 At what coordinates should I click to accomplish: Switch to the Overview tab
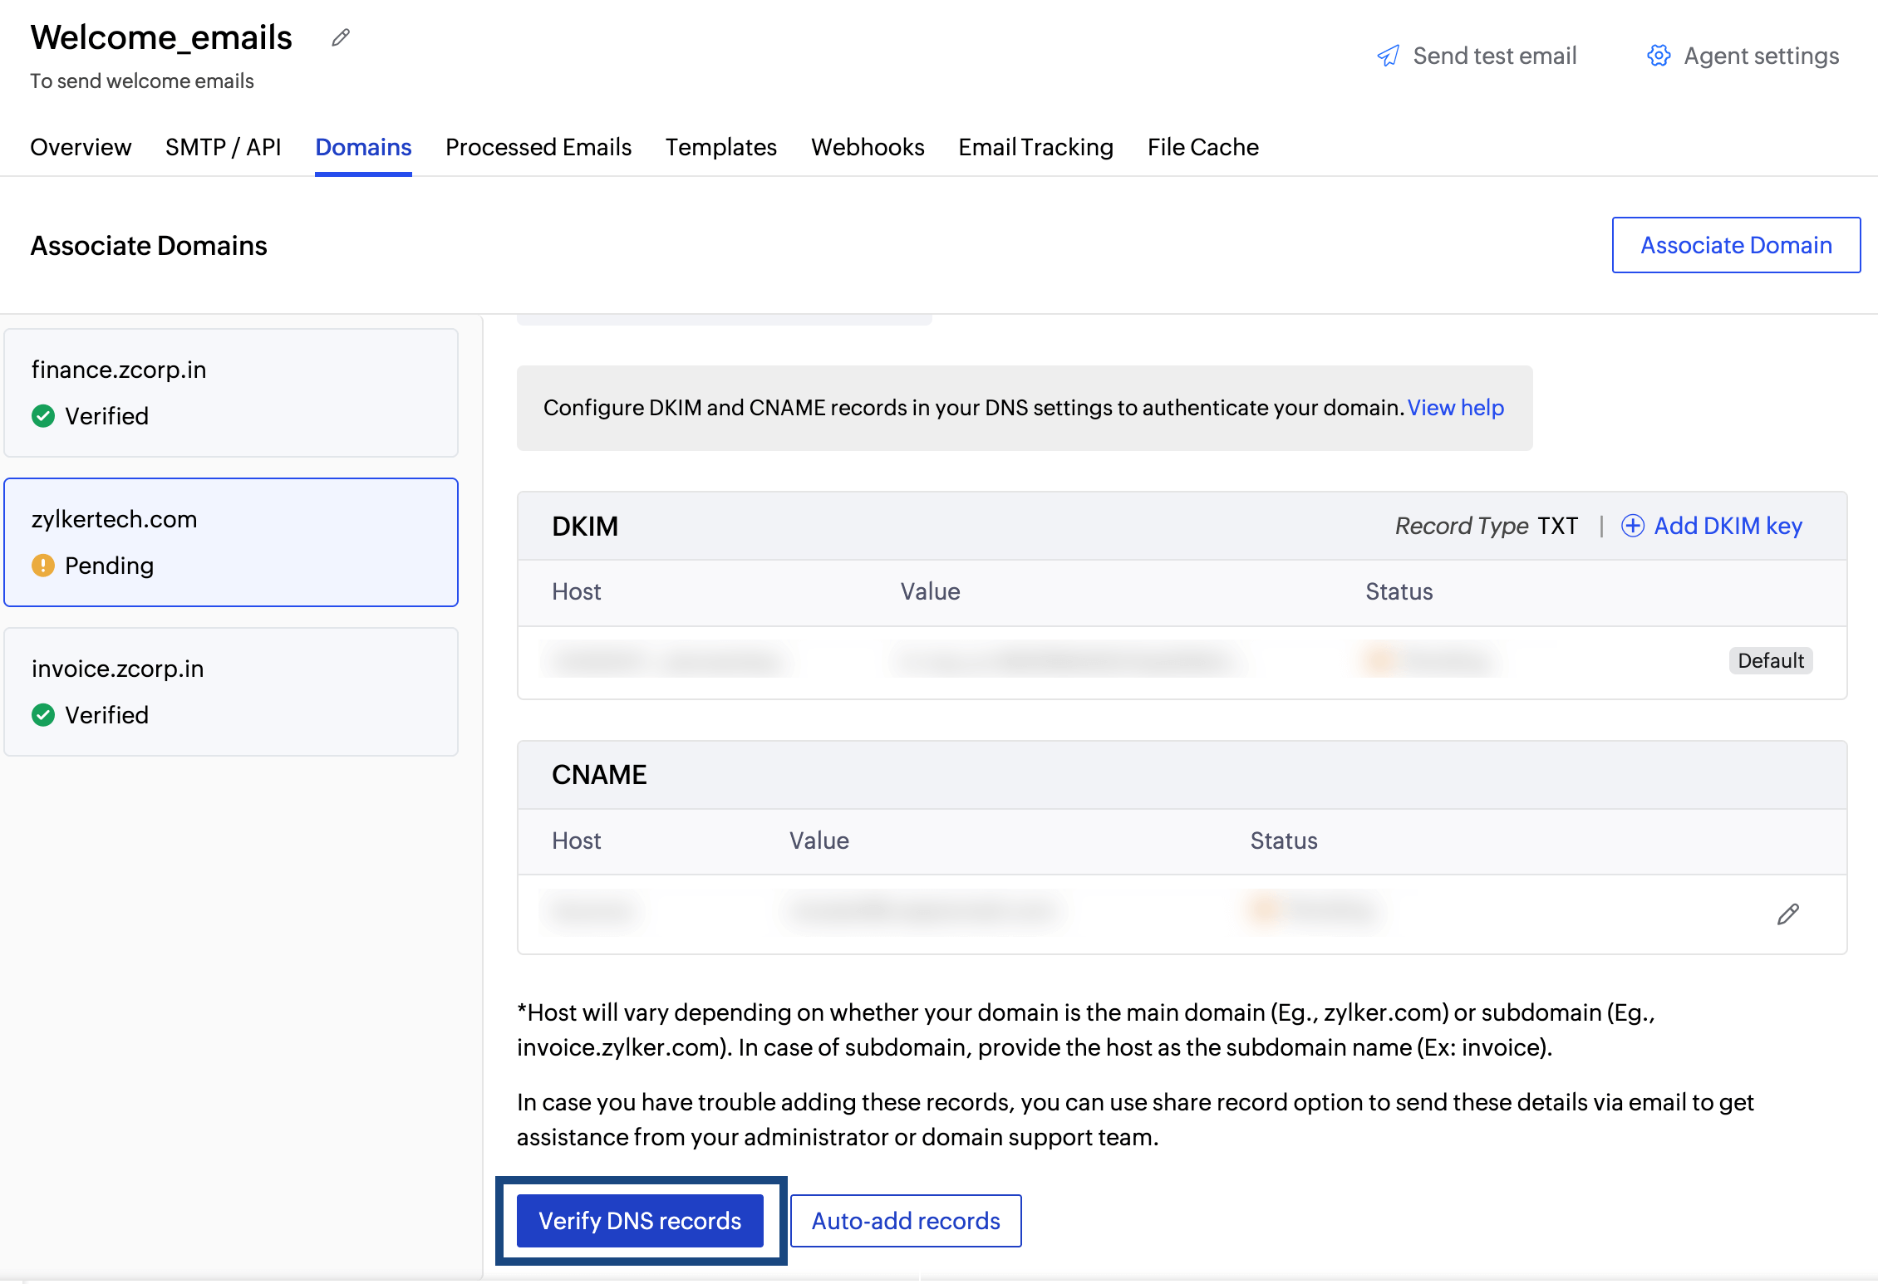click(81, 147)
